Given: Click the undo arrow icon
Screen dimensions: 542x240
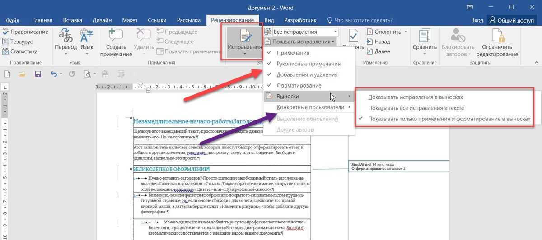Looking at the screenshot, I should coord(54,74).
